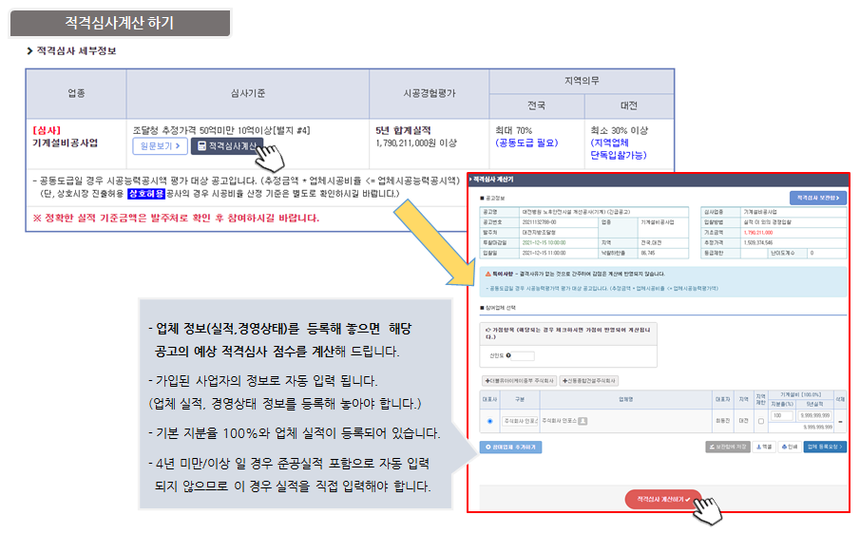Open 적격심사 보관함 button
This screenshot has width=860, height=534.
(818, 198)
